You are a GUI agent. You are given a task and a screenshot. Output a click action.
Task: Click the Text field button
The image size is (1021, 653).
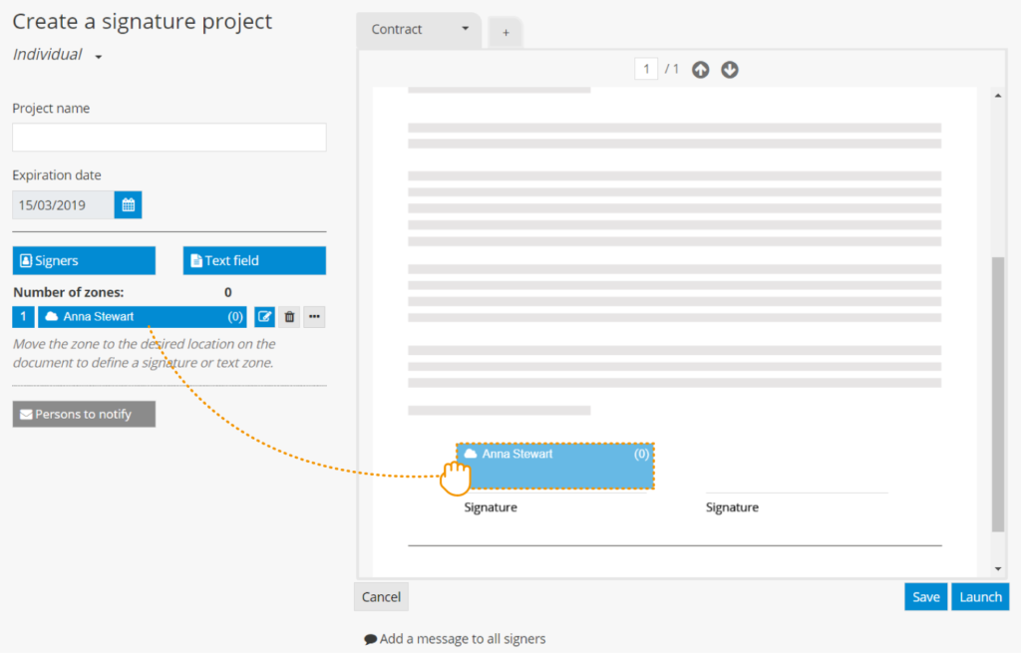(254, 260)
